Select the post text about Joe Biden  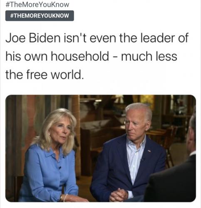(x=97, y=56)
